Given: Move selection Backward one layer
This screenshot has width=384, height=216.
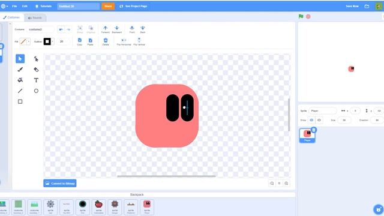Looking at the screenshot, I should pyautogui.click(x=117, y=29).
